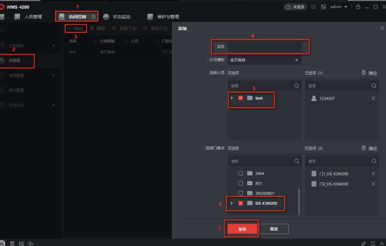Check the 2604 access point checkbox
The height and width of the screenshot is (246, 386).
coord(240,173)
